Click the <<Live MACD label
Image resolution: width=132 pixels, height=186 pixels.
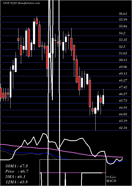coord(111,179)
